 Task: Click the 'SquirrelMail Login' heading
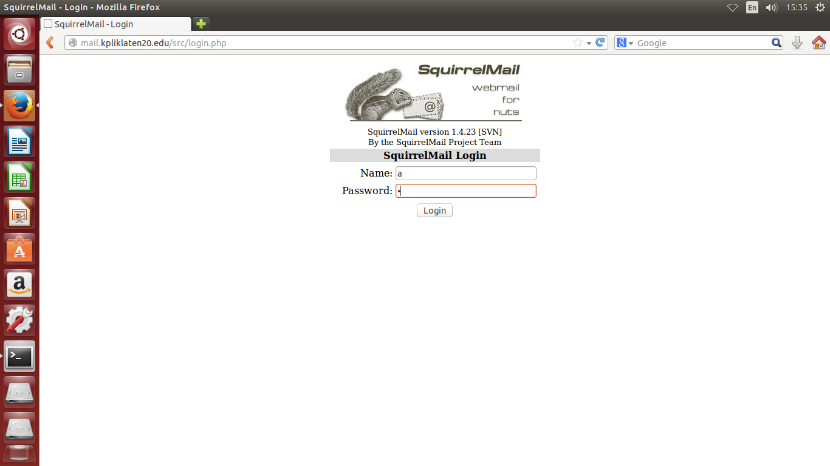coord(435,155)
